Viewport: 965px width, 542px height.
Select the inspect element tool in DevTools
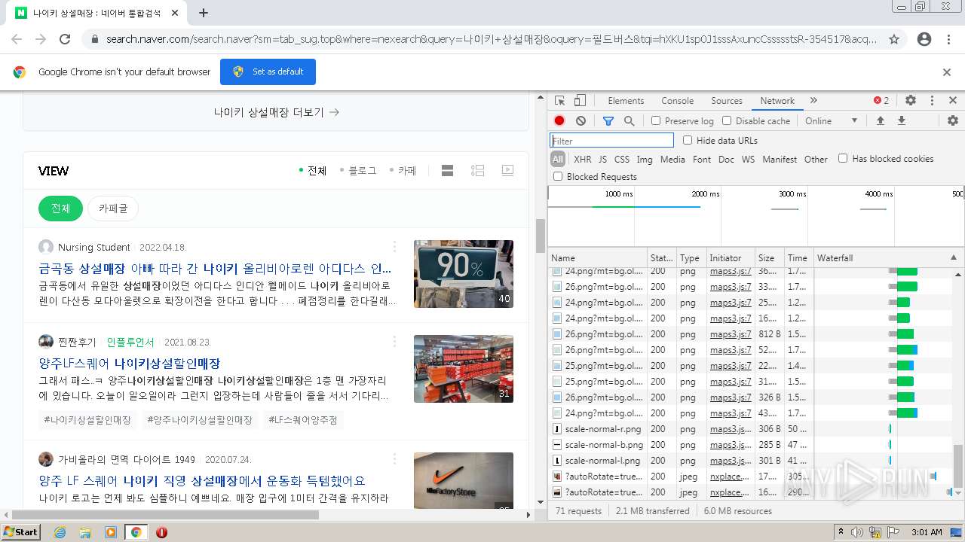click(x=559, y=101)
